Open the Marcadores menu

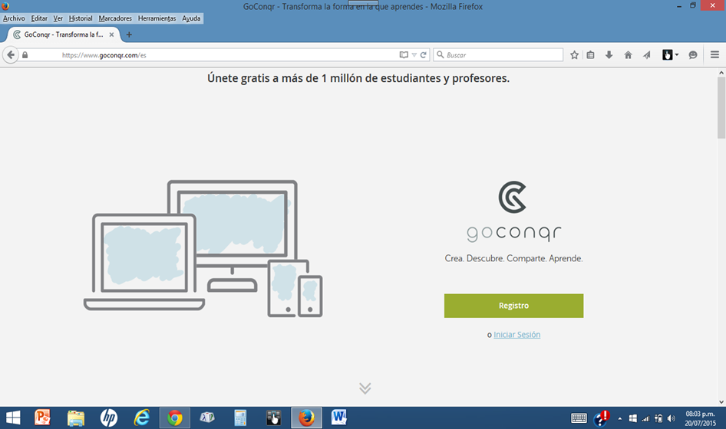click(x=115, y=18)
